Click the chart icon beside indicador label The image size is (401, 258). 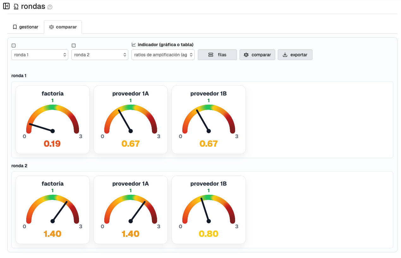pyautogui.click(x=134, y=45)
